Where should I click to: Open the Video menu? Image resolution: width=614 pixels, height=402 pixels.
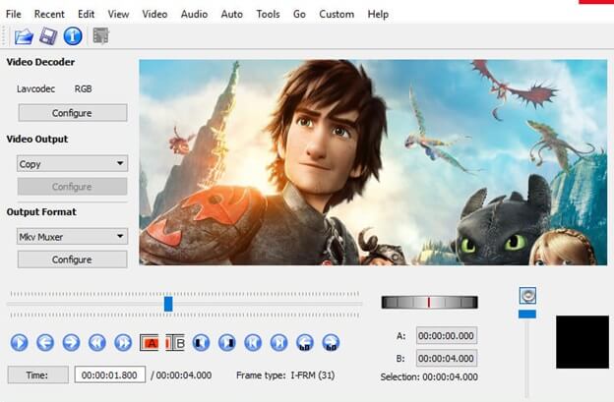tap(154, 14)
